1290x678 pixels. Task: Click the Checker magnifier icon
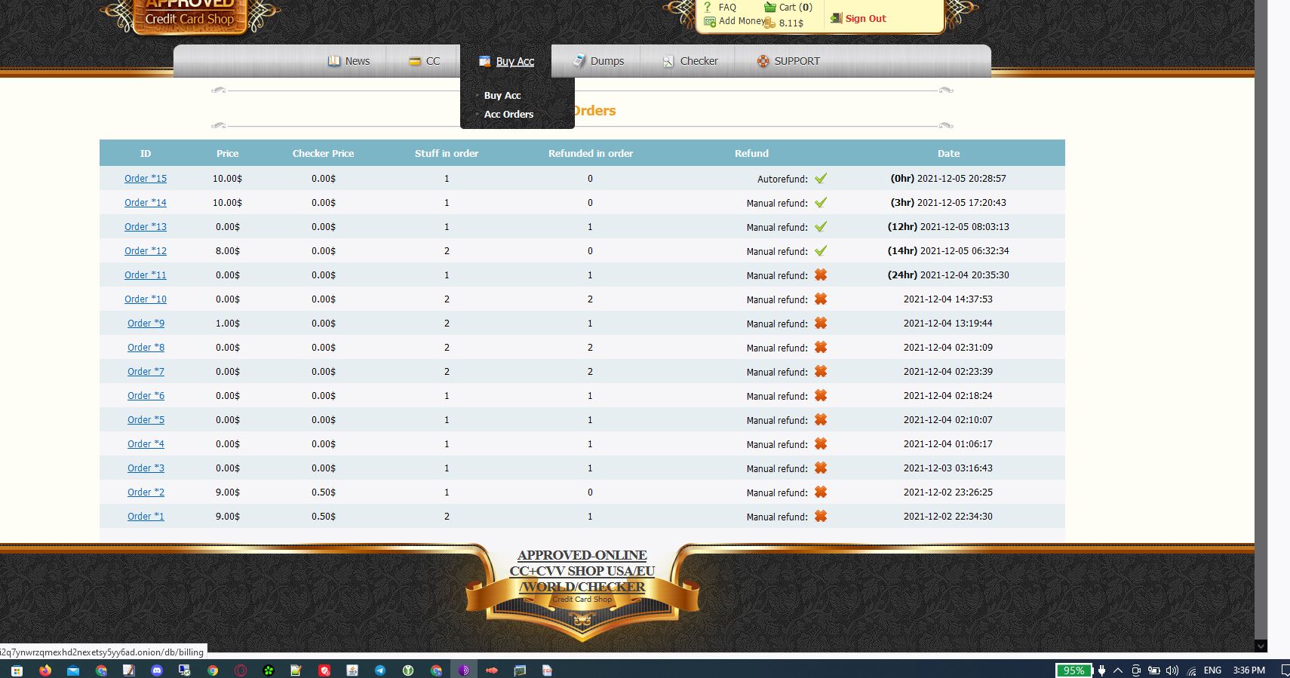668,61
